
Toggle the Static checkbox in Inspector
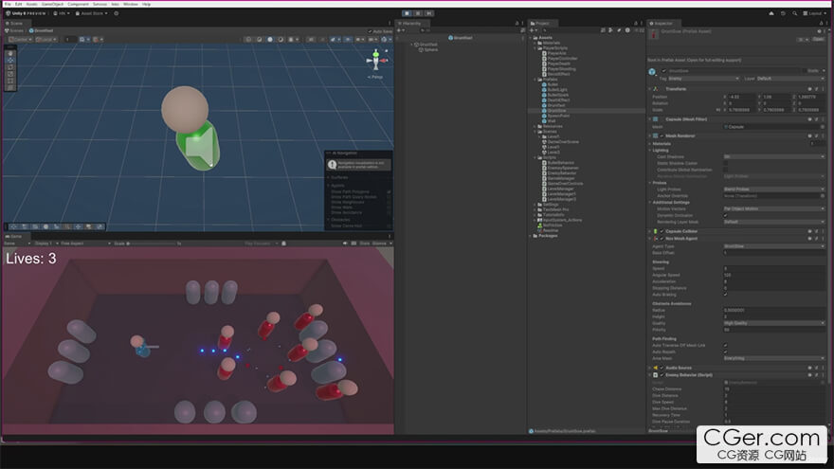[805, 71]
